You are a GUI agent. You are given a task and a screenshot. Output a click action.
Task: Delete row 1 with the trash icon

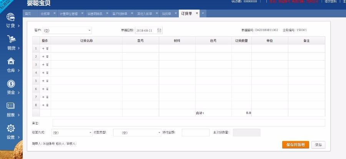pyautogui.click(x=47, y=48)
